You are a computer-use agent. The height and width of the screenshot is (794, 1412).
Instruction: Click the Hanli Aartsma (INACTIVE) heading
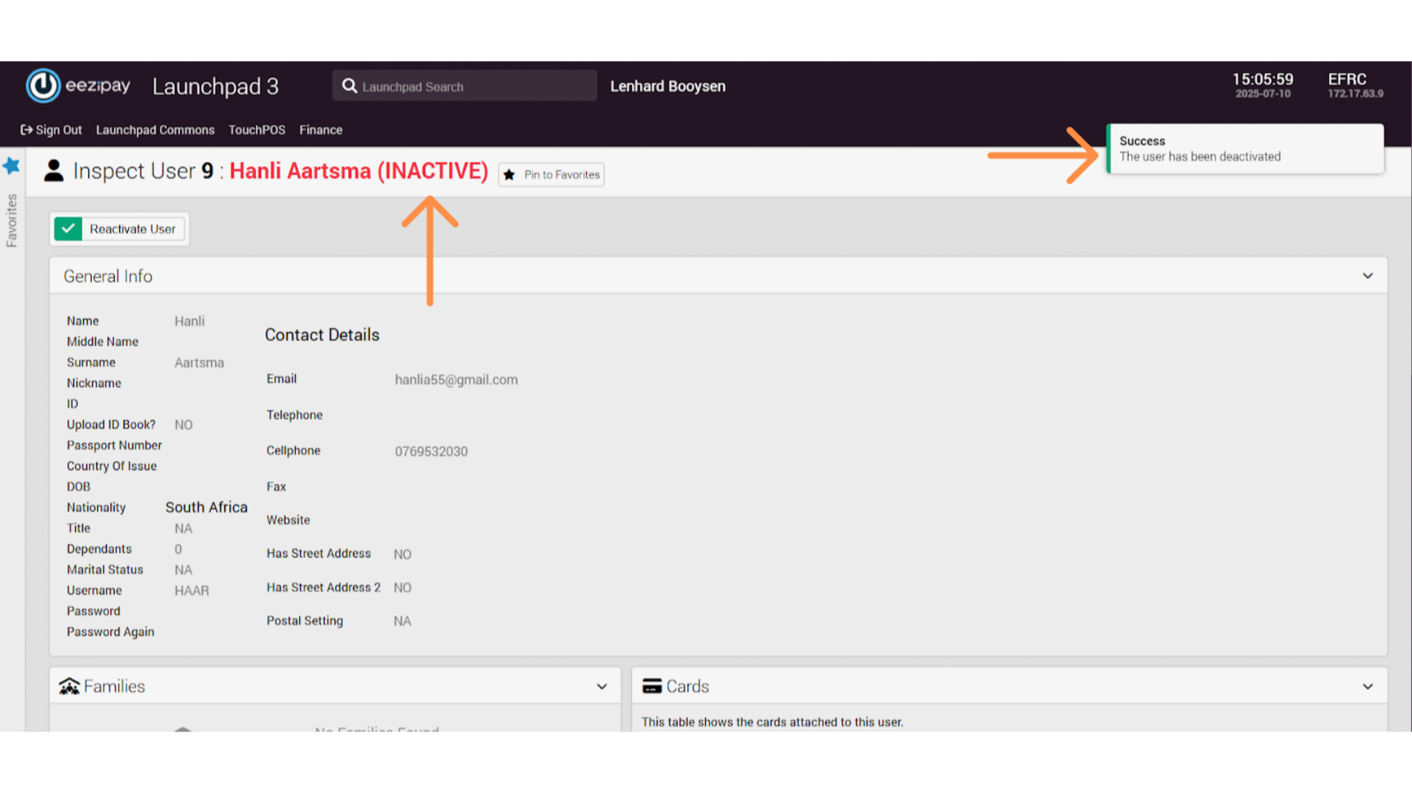click(x=359, y=171)
